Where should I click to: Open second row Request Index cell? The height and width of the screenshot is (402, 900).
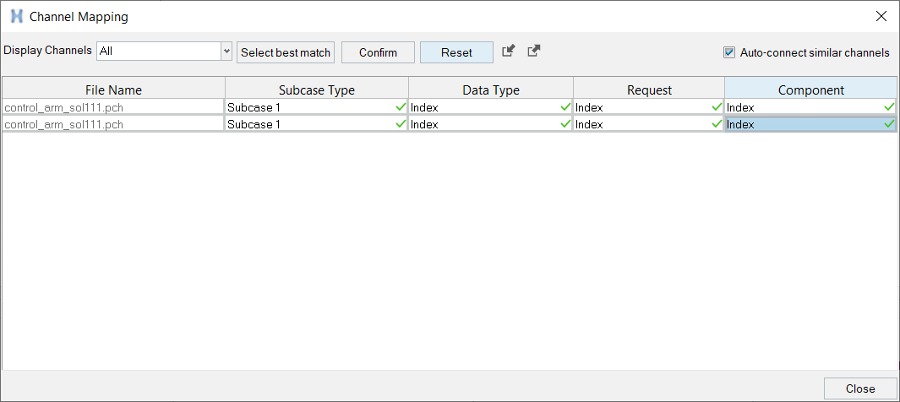[648, 124]
